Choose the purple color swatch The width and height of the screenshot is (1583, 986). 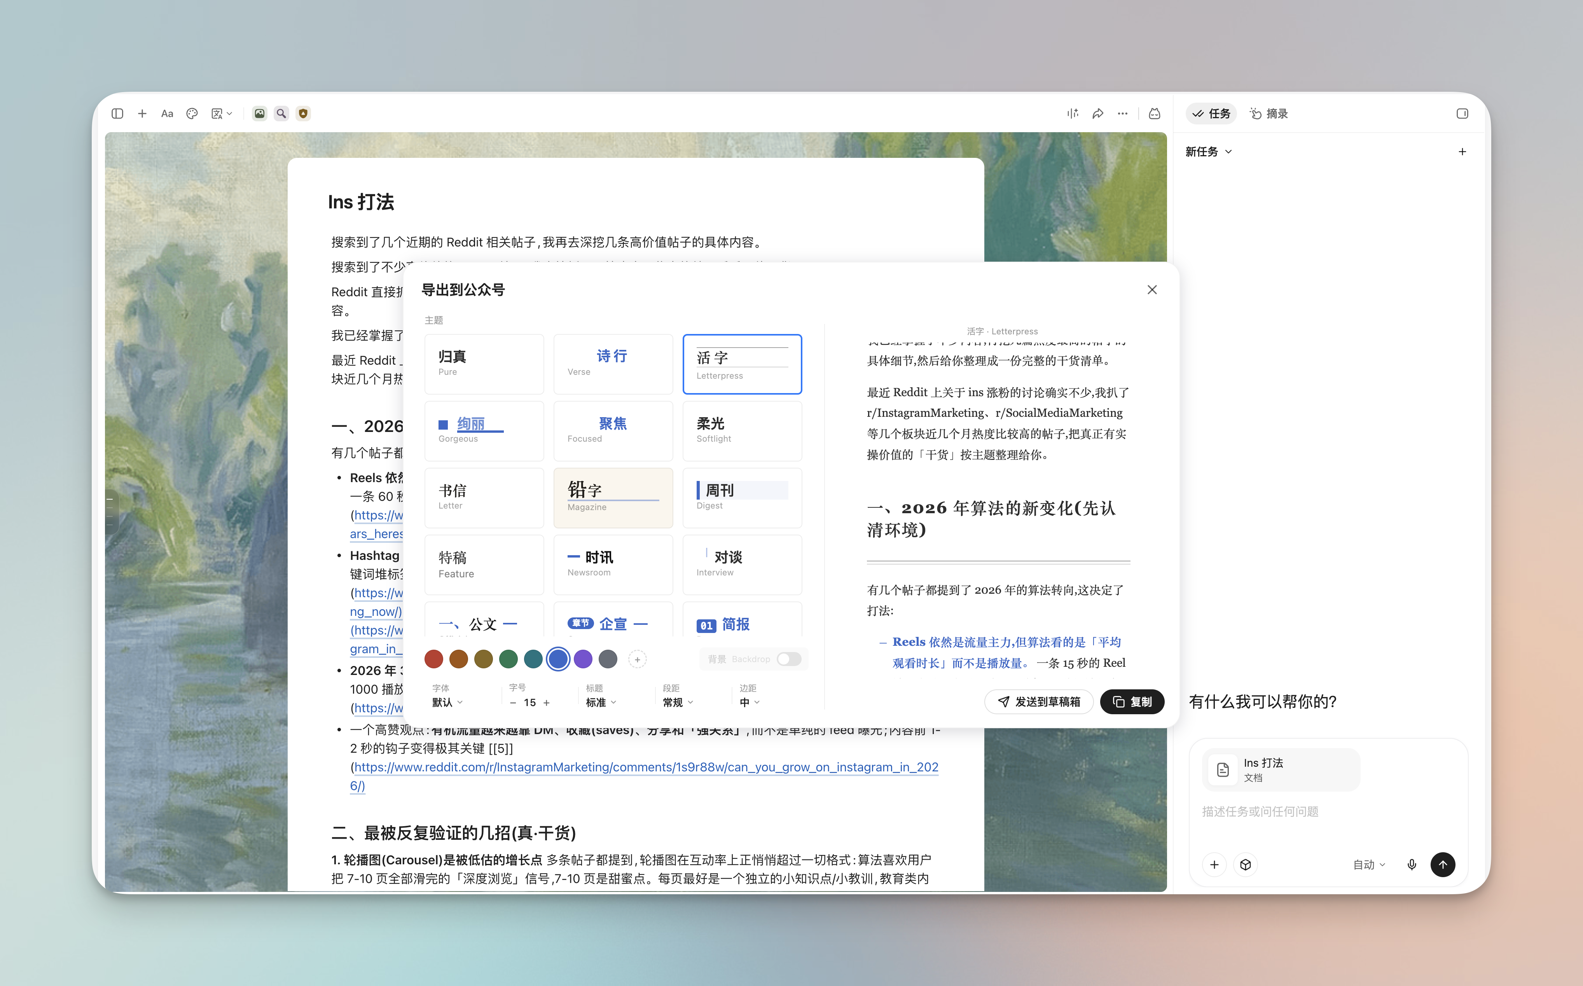583,659
